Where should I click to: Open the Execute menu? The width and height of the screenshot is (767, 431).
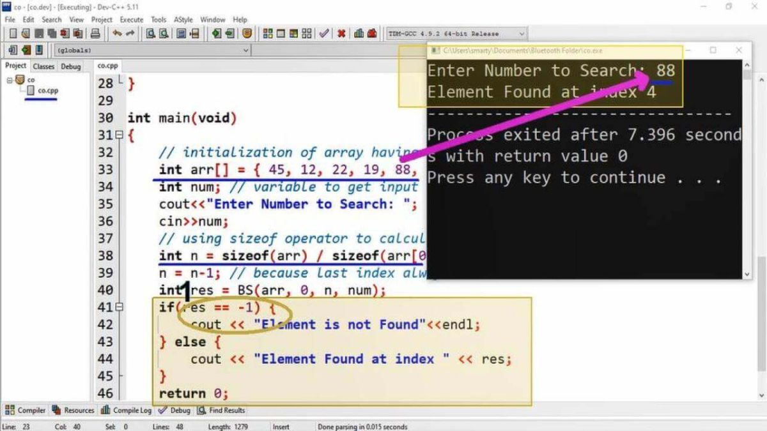(132, 20)
